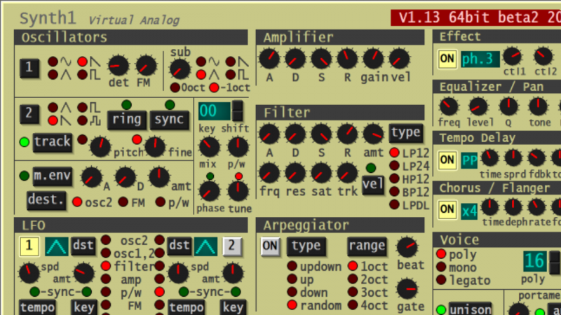Turn off the Effect ON switch
This screenshot has height=315, width=561.
447,59
